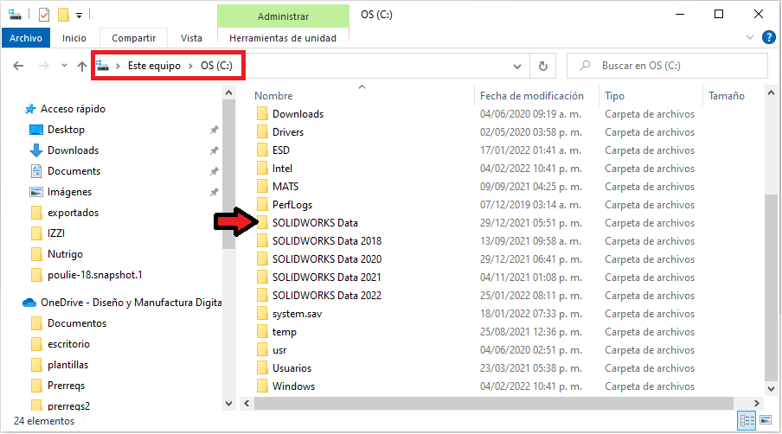Go up one level with up arrow
The height and width of the screenshot is (434, 782).
coord(82,66)
